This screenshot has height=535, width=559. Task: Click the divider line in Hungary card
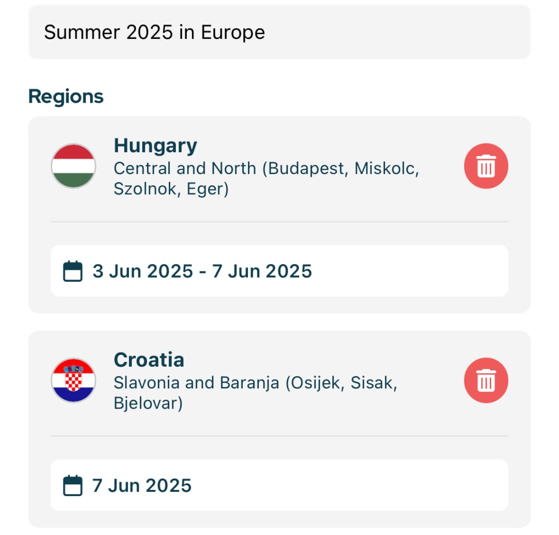click(279, 222)
